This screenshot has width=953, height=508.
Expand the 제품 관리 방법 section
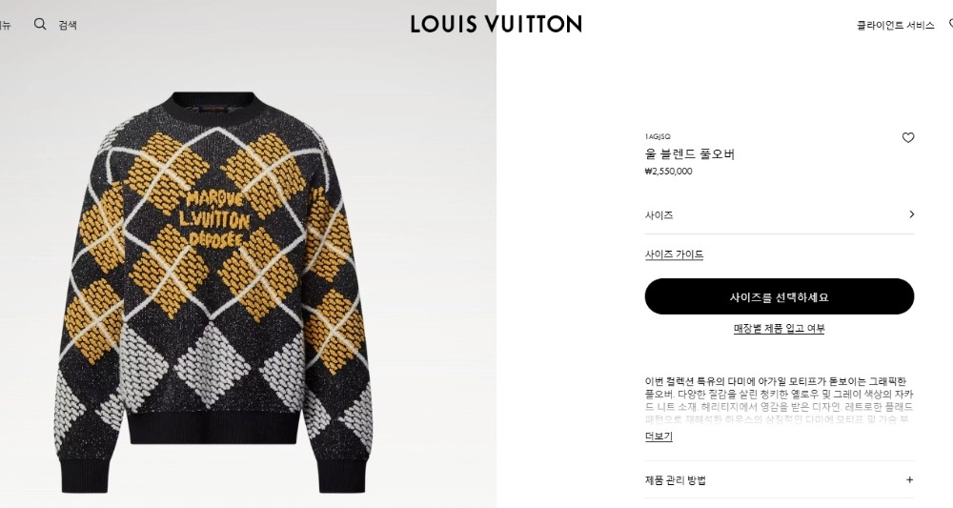click(x=780, y=480)
